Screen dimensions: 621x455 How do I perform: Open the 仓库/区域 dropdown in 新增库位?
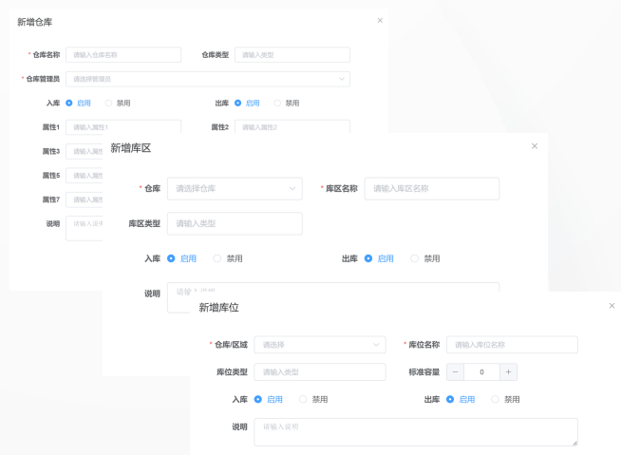tap(319, 345)
